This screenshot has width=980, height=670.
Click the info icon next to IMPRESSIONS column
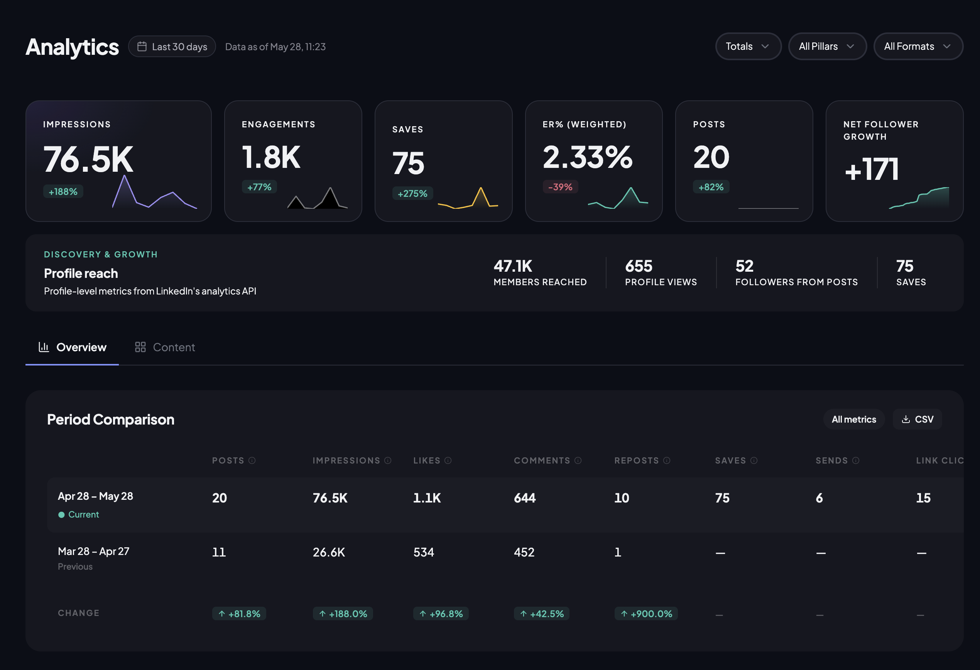click(387, 460)
